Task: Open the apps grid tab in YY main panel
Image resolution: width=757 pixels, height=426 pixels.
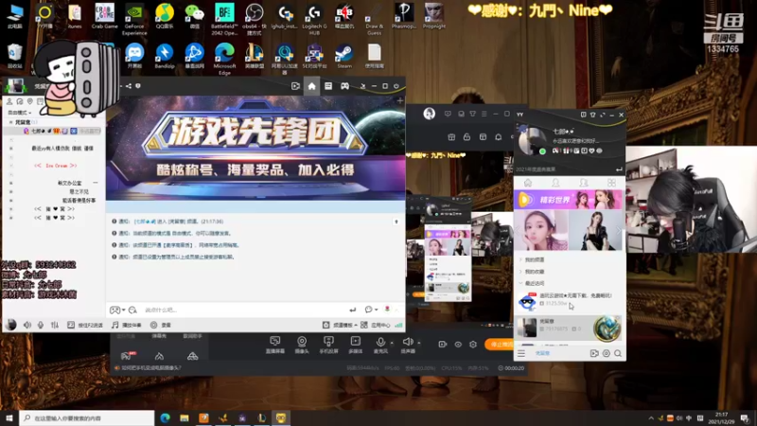Action: point(611,183)
